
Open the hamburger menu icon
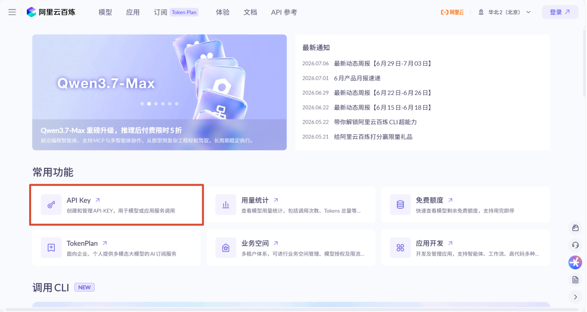pyautogui.click(x=12, y=12)
